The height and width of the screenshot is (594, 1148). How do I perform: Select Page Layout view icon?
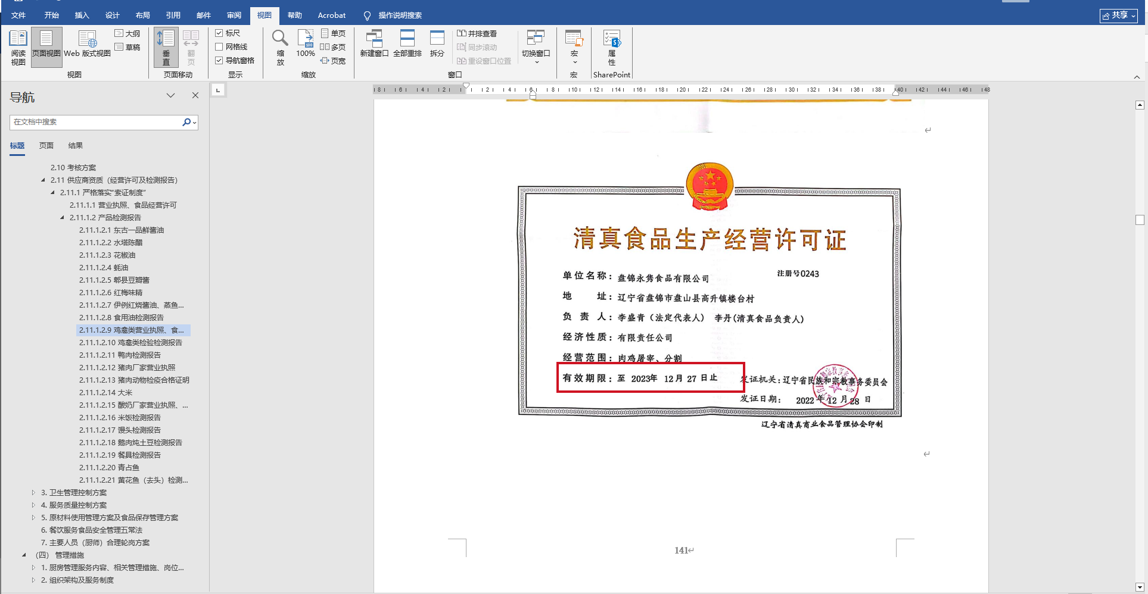pyautogui.click(x=46, y=48)
